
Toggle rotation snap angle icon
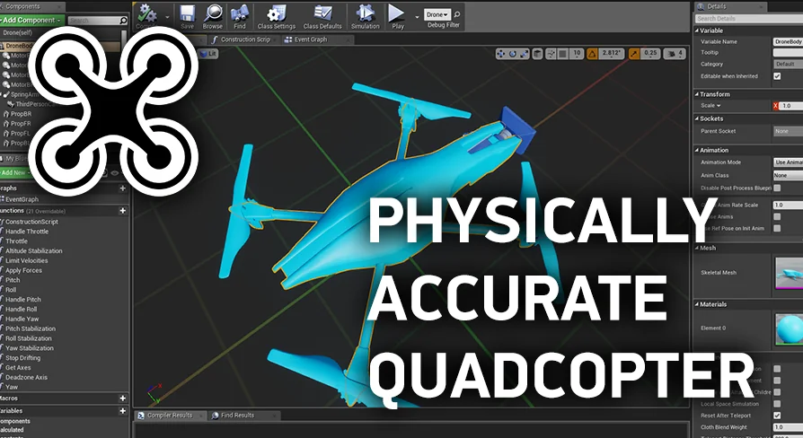pos(593,53)
